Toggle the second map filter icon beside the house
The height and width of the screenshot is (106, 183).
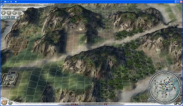point(8,17)
